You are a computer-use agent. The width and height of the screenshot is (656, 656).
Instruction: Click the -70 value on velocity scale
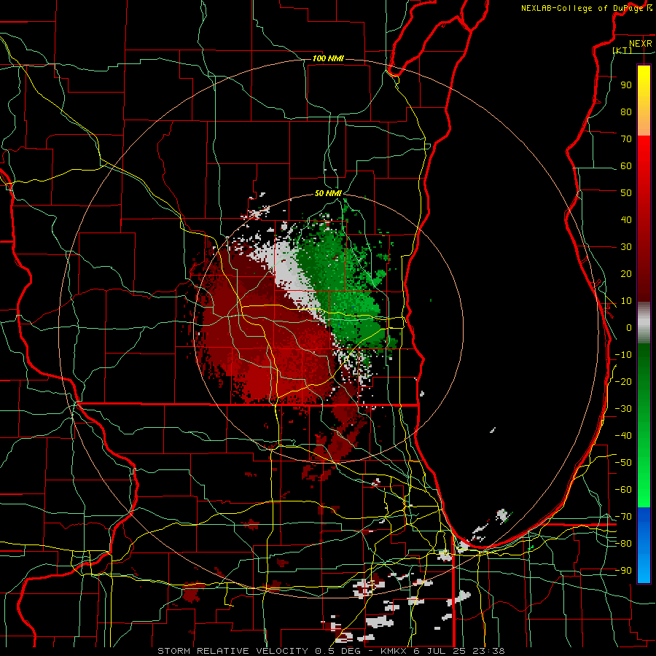[623, 517]
